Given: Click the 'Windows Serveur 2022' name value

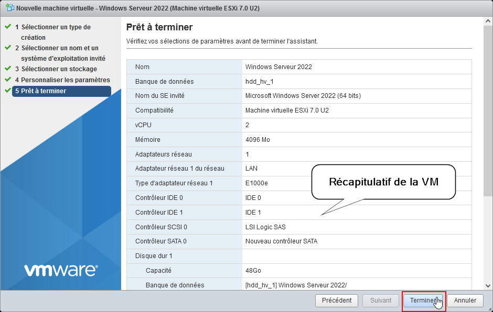Looking at the screenshot, I should click(x=278, y=67).
